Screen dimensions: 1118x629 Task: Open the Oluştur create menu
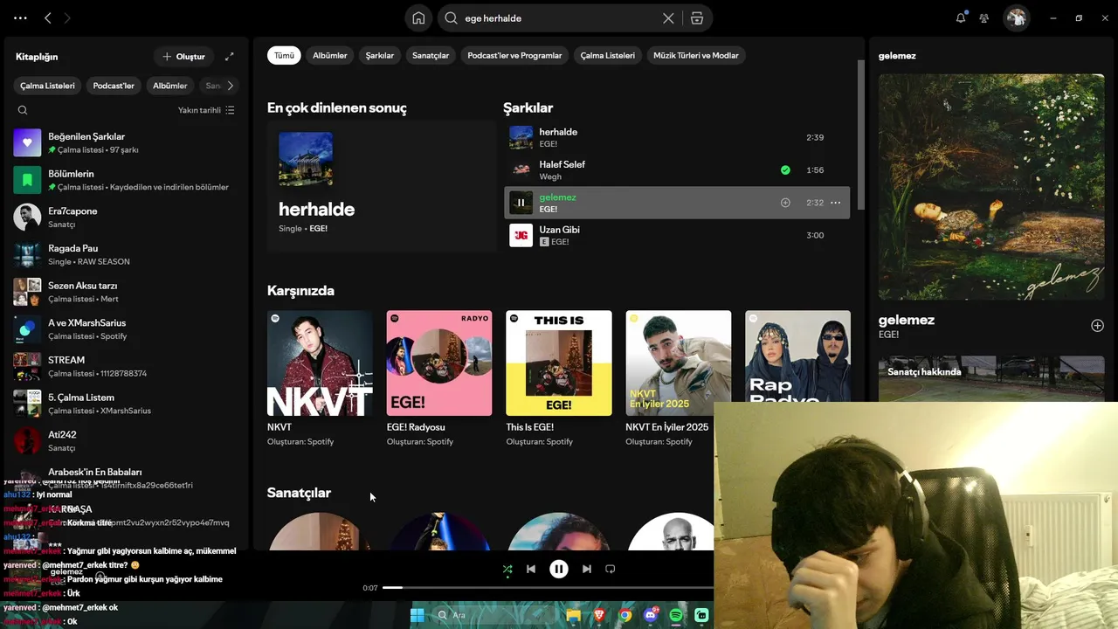point(183,57)
